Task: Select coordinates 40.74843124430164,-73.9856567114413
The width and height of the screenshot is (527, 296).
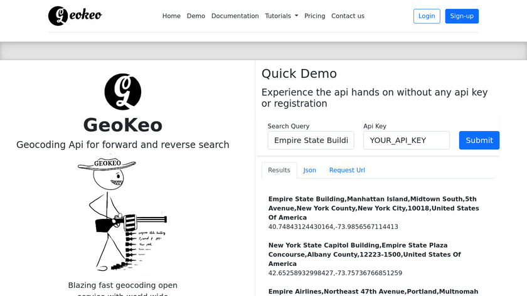Action: (333, 227)
